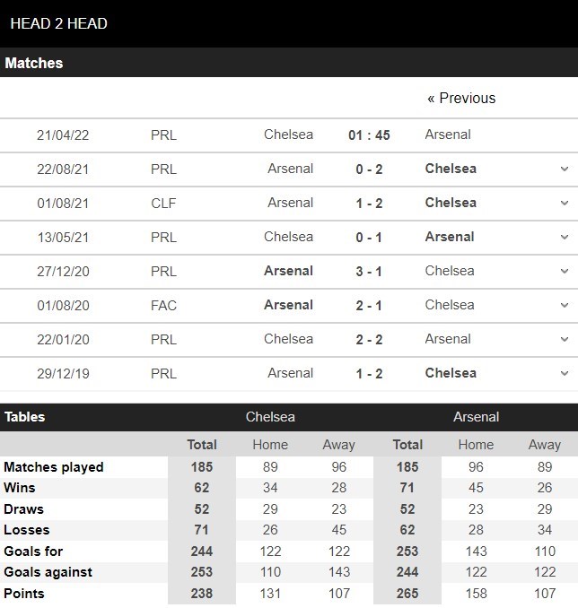The height and width of the screenshot is (608, 578).
Task: Select Chelsea team name in 21/04/22 fixture
Action: click(288, 135)
